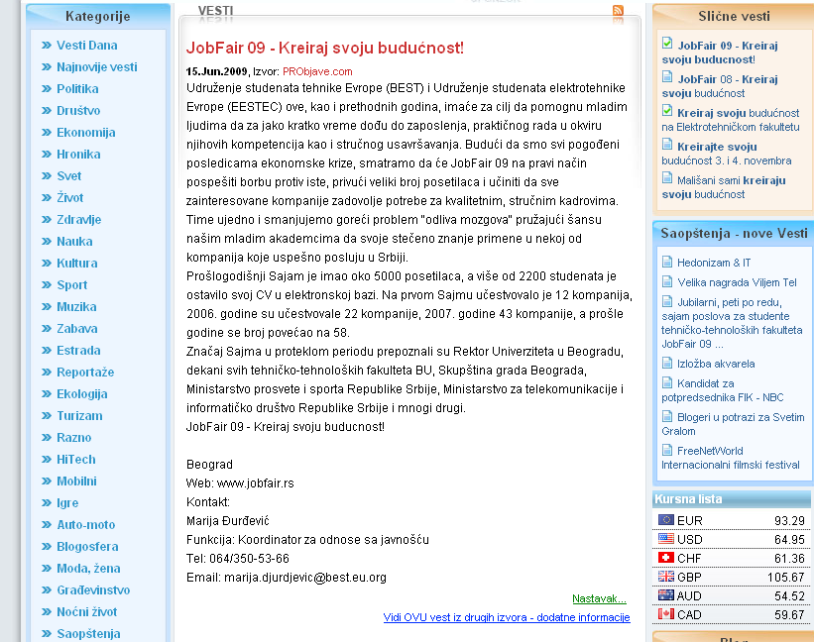Screen dimensions: 814x642
Task: Open the JobFair 09 article headline
Action: (x=325, y=48)
